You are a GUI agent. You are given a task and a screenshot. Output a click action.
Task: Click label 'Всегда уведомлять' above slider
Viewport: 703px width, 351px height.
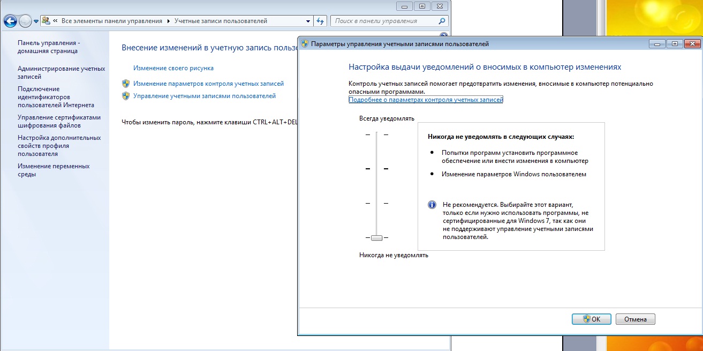click(387, 118)
